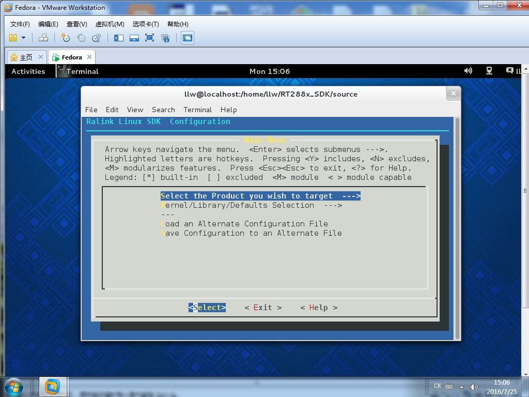The width and height of the screenshot is (529, 397).
Task: Close the 主页 tab
Action: 40,57
